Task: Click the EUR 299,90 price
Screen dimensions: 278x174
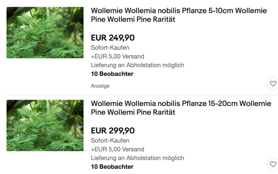Action: (113, 131)
